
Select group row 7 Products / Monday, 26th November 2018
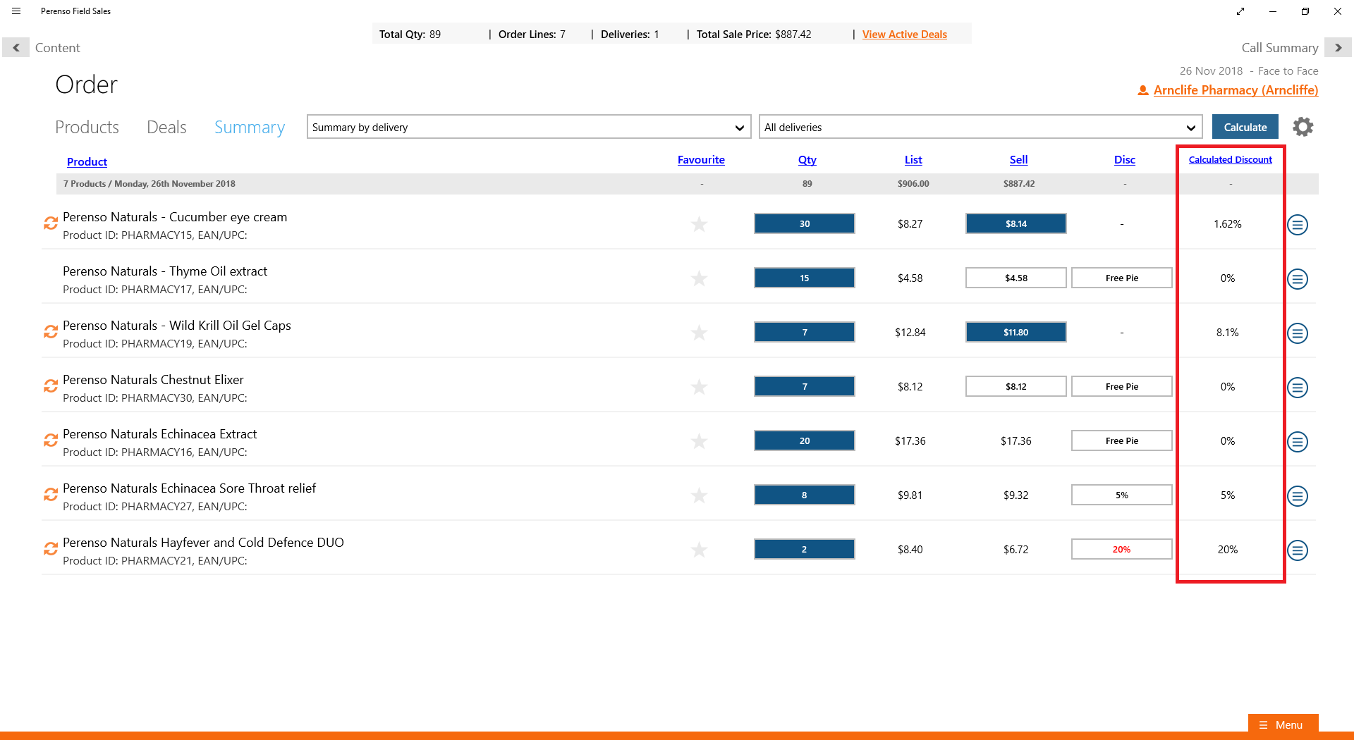click(687, 183)
